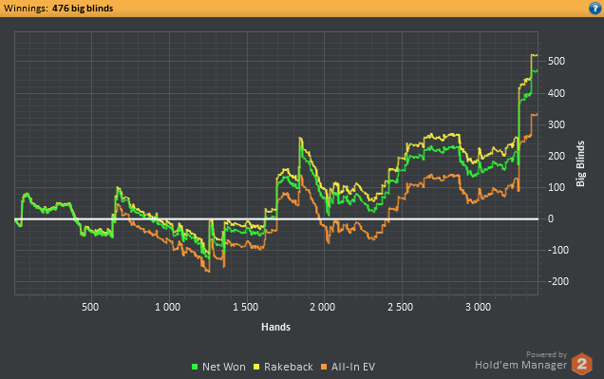
Task: Select the Rakeback legend label
Action: pyautogui.click(x=289, y=367)
